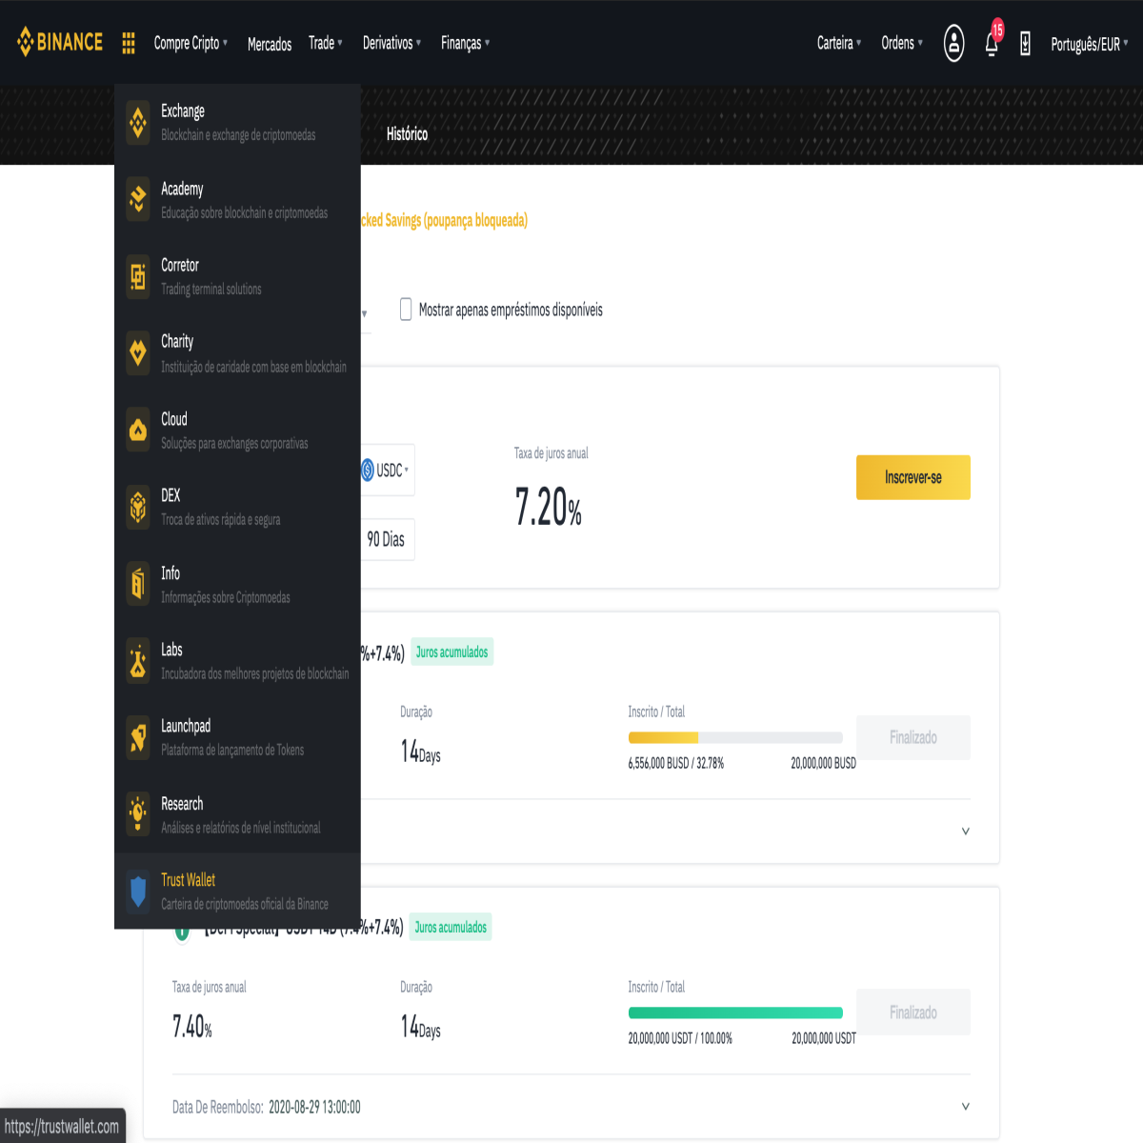Click the app download icon
Screen dimensions: 1143x1143
pos(1025,43)
